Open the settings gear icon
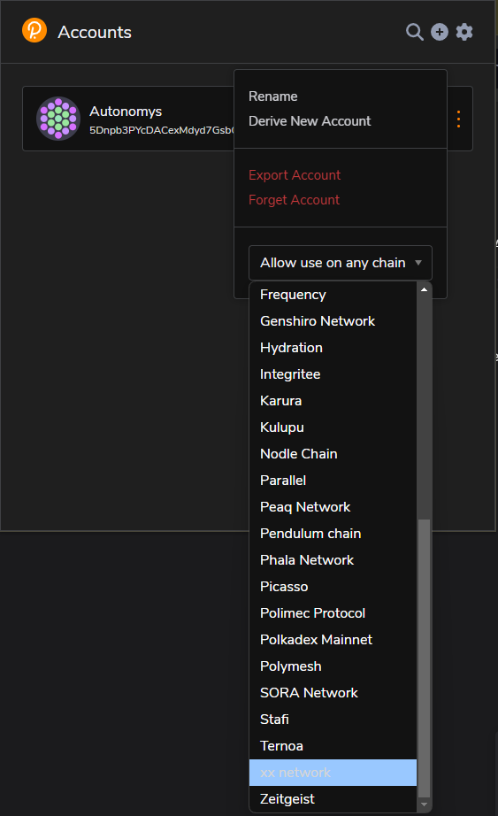This screenshot has height=816, width=498. click(464, 32)
